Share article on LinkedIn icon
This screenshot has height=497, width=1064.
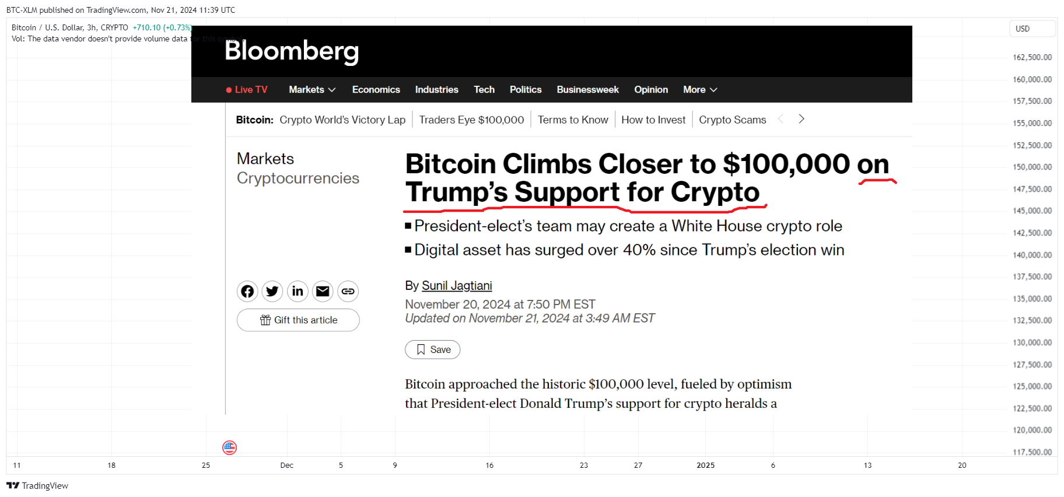pos(297,291)
